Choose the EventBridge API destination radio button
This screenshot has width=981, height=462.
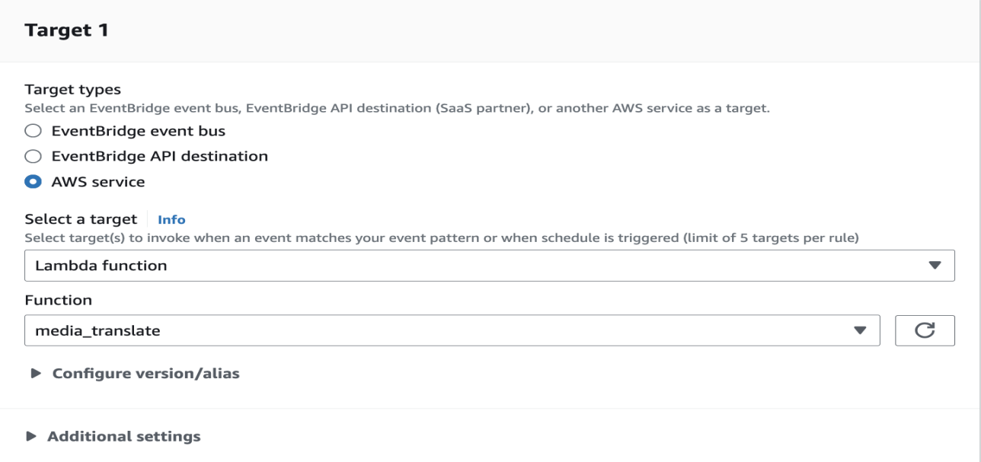[33, 157]
